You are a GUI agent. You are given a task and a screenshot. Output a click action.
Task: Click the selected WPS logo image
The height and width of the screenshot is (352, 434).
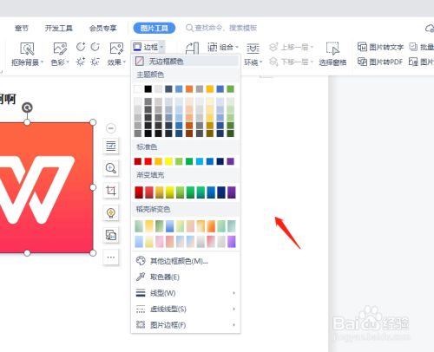click(x=46, y=188)
